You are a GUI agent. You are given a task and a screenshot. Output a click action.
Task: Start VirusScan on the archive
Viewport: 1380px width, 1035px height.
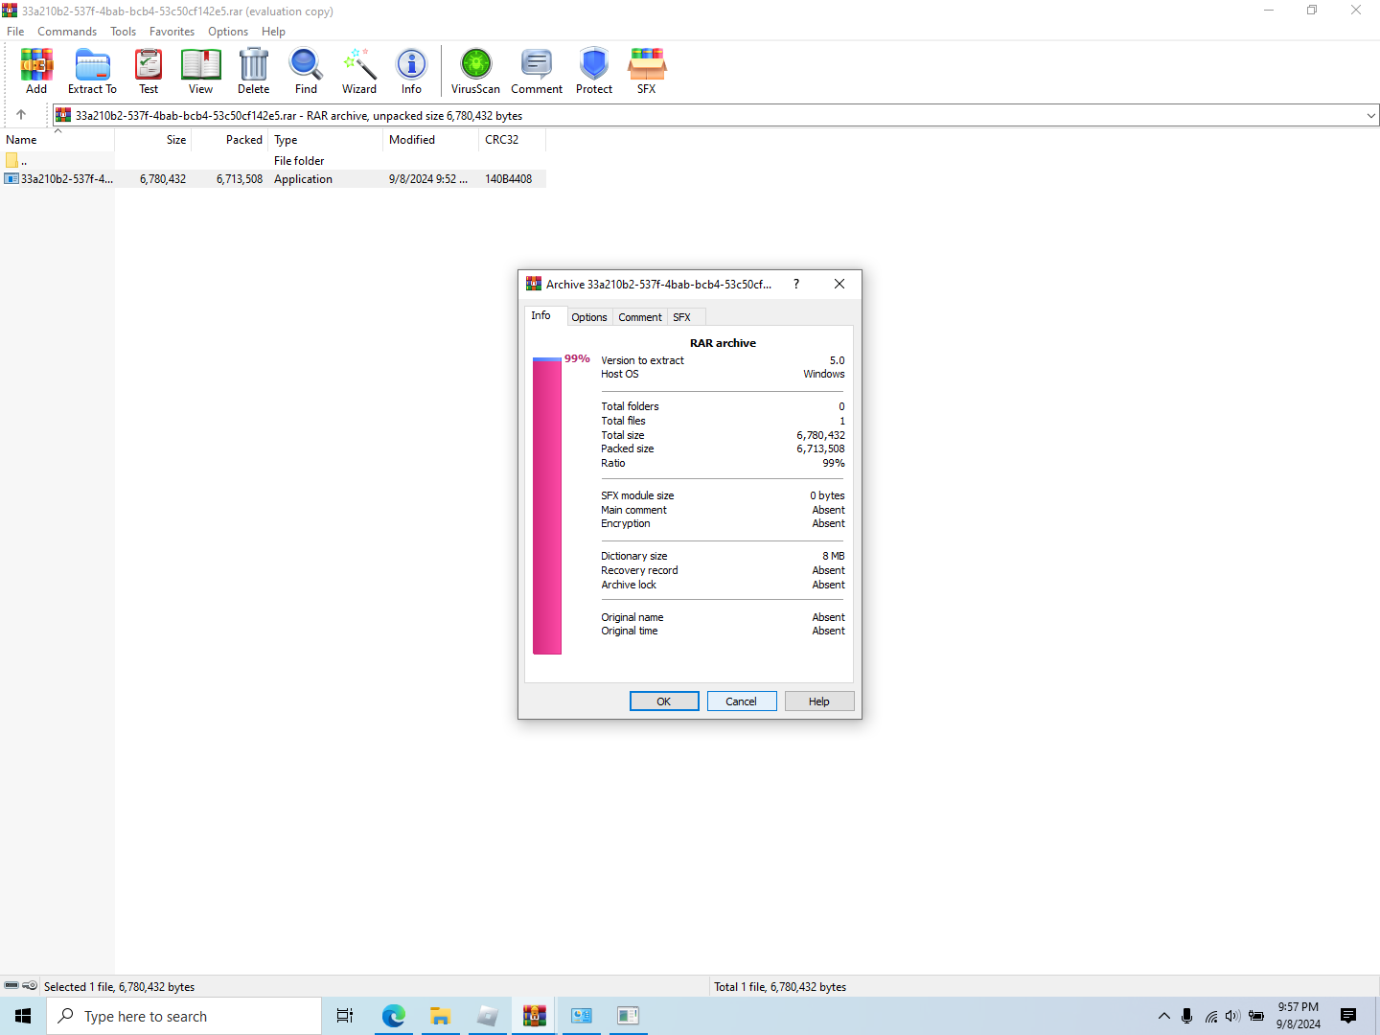click(475, 71)
